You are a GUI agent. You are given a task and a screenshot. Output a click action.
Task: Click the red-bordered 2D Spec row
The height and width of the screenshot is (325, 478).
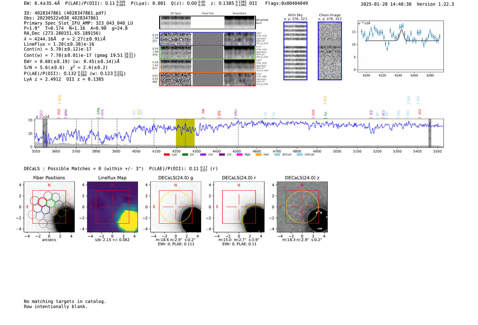tap(207, 79)
